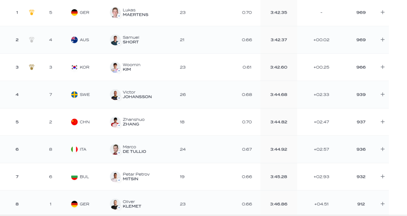Click the Bulgaria flag icon
This screenshot has height=216, width=407.
coord(74,177)
